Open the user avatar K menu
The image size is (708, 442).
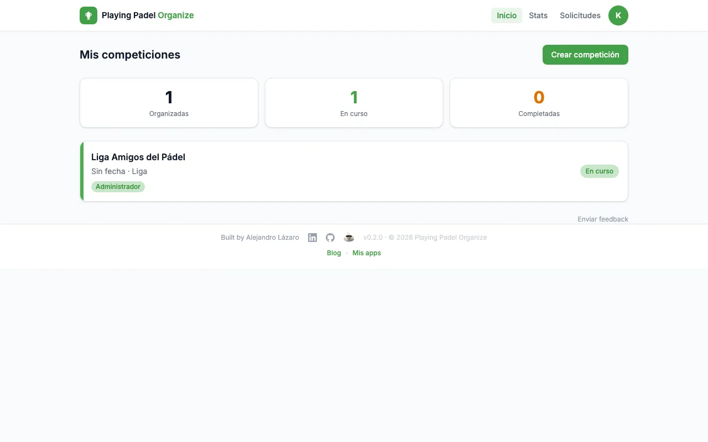[x=618, y=15]
